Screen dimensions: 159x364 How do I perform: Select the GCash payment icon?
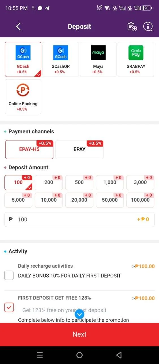[x=23, y=53]
